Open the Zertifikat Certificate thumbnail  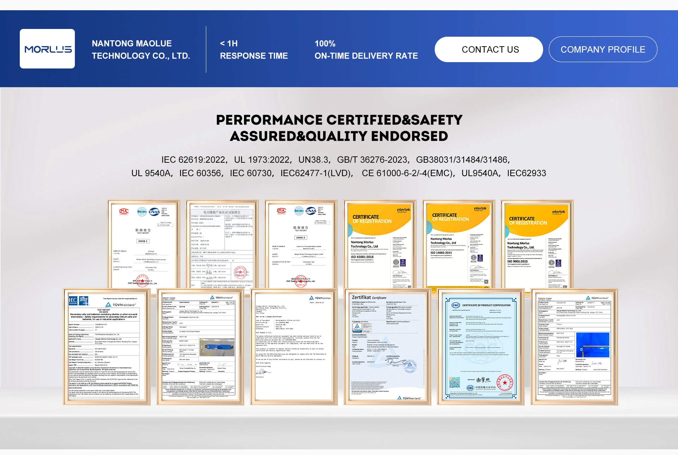387,347
